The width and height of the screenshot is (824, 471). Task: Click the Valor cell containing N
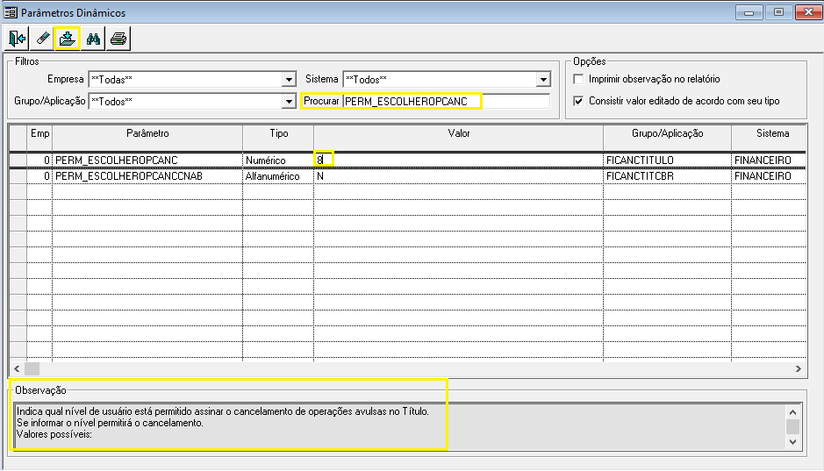coord(459,176)
